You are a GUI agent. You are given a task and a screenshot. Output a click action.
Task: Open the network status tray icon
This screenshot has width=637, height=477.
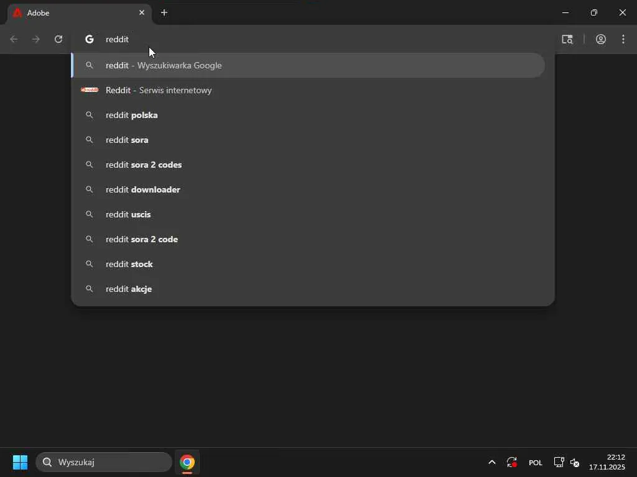pyautogui.click(x=559, y=462)
